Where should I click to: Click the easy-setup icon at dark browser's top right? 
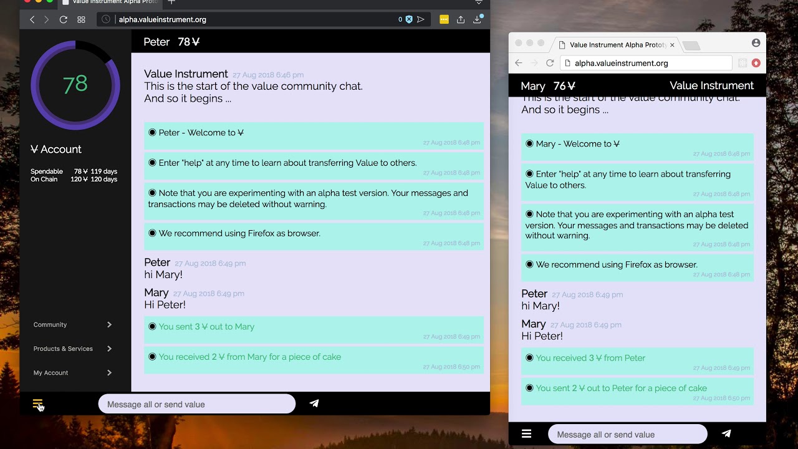[x=479, y=2]
